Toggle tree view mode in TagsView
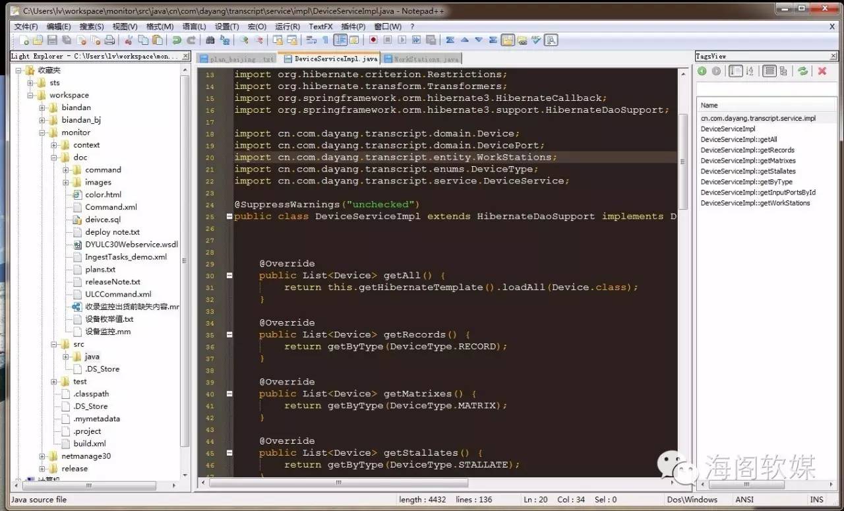The height and width of the screenshot is (511, 844). click(x=783, y=71)
